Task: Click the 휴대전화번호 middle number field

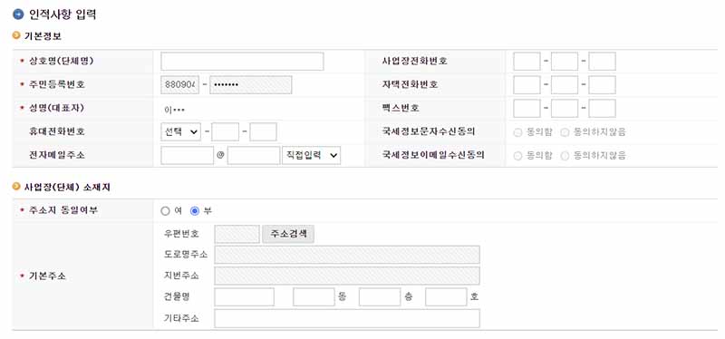Action: (x=225, y=131)
